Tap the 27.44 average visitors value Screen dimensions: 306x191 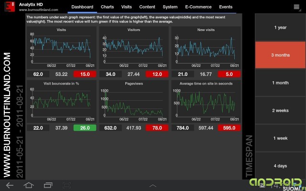click(x=134, y=74)
